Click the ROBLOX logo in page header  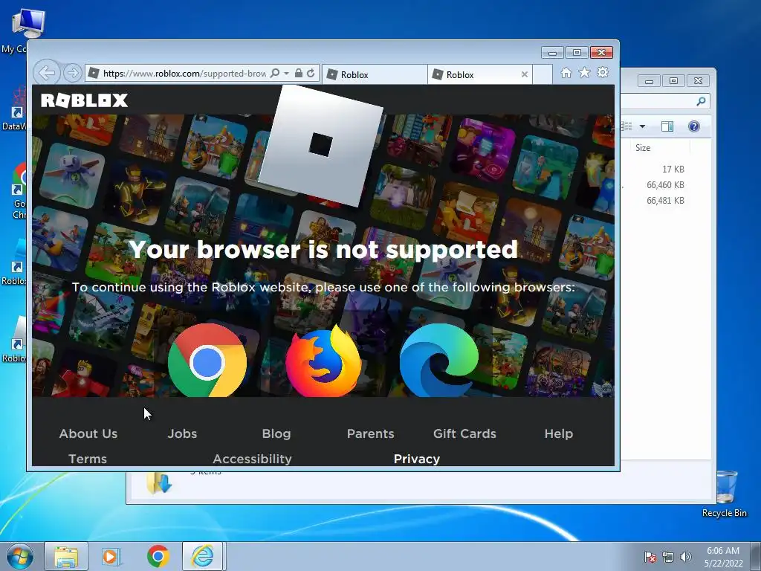coord(85,100)
